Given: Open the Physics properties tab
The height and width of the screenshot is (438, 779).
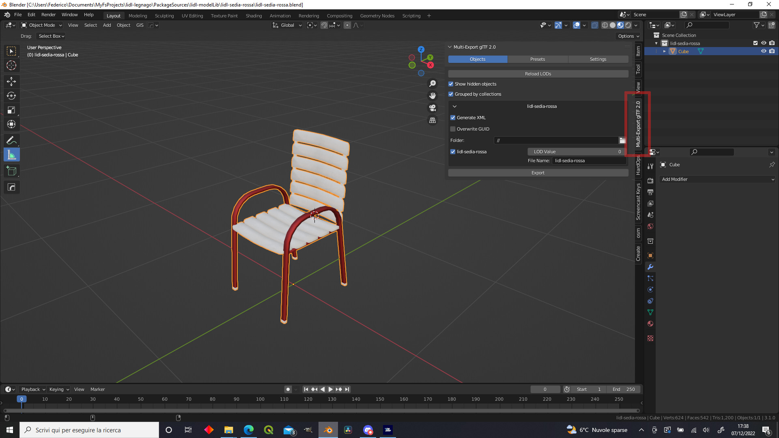Looking at the screenshot, I should pyautogui.click(x=650, y=290).
